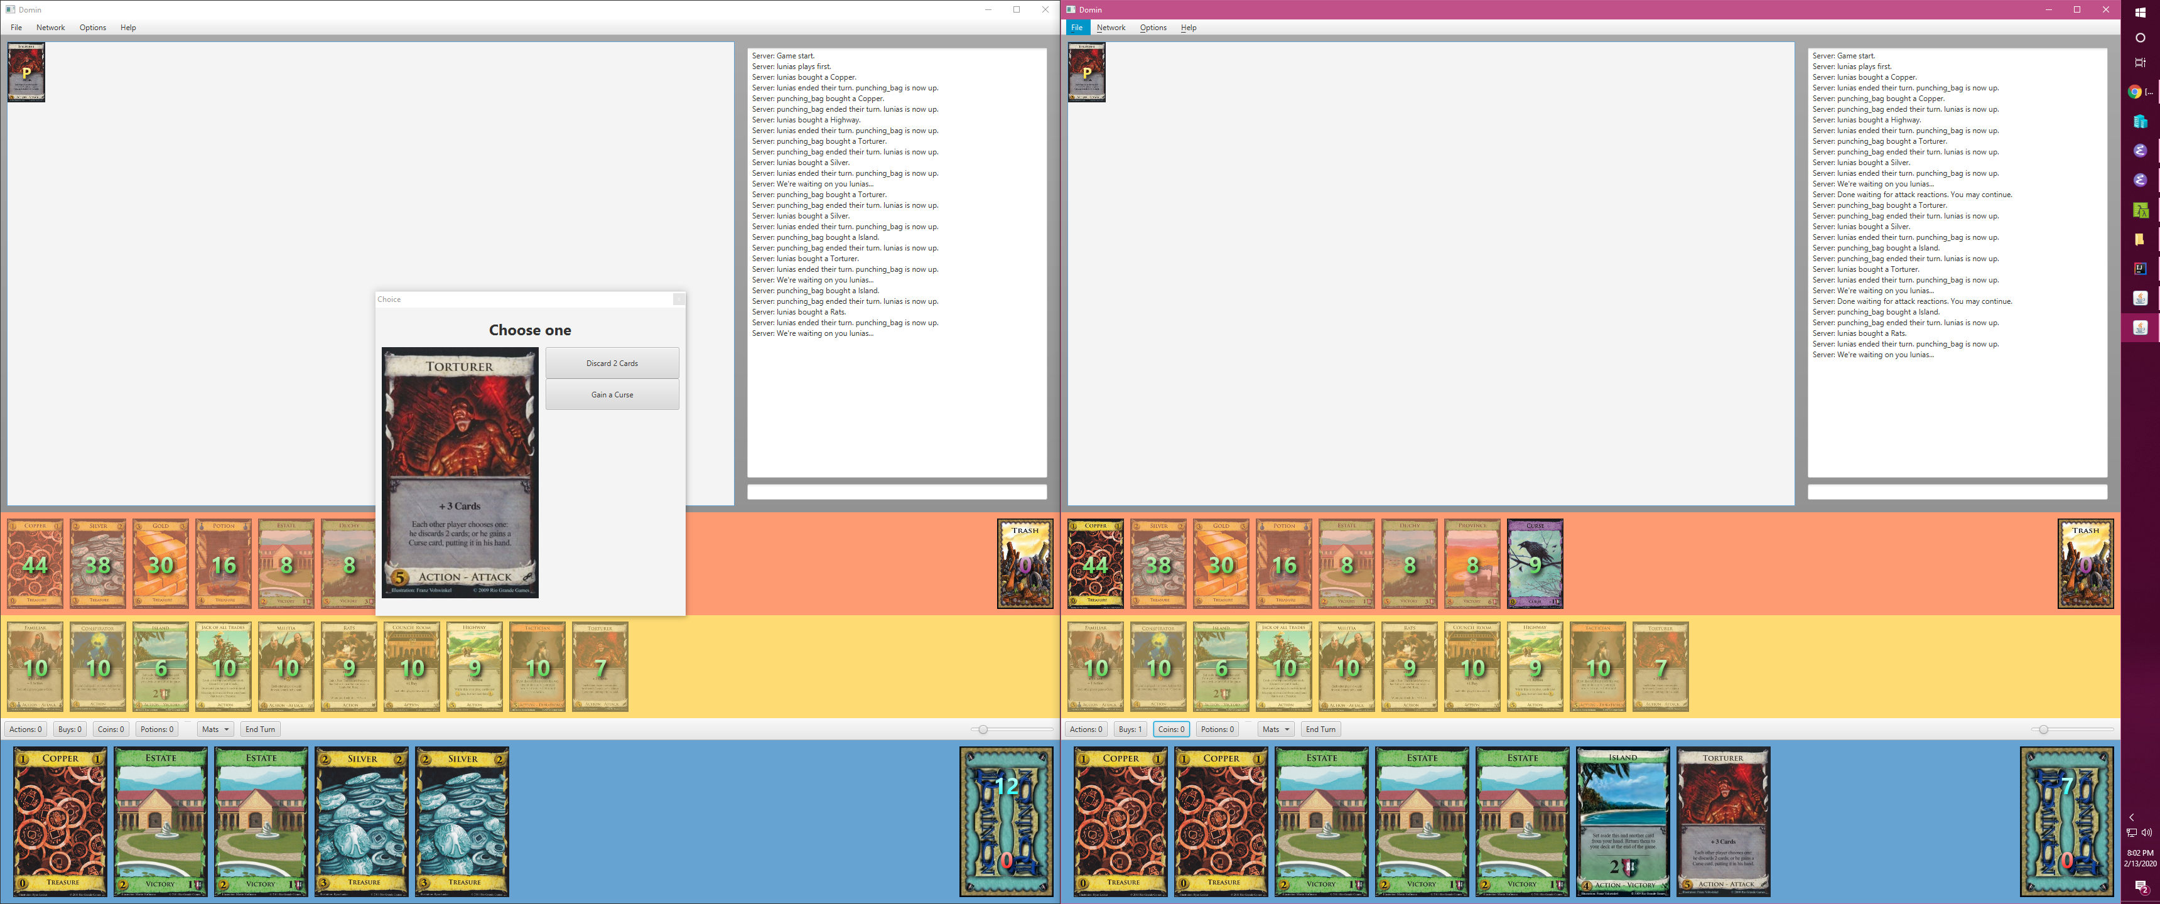2160x904 pixels.
Task: Click Trash pile in right window
Action: 2085,564
